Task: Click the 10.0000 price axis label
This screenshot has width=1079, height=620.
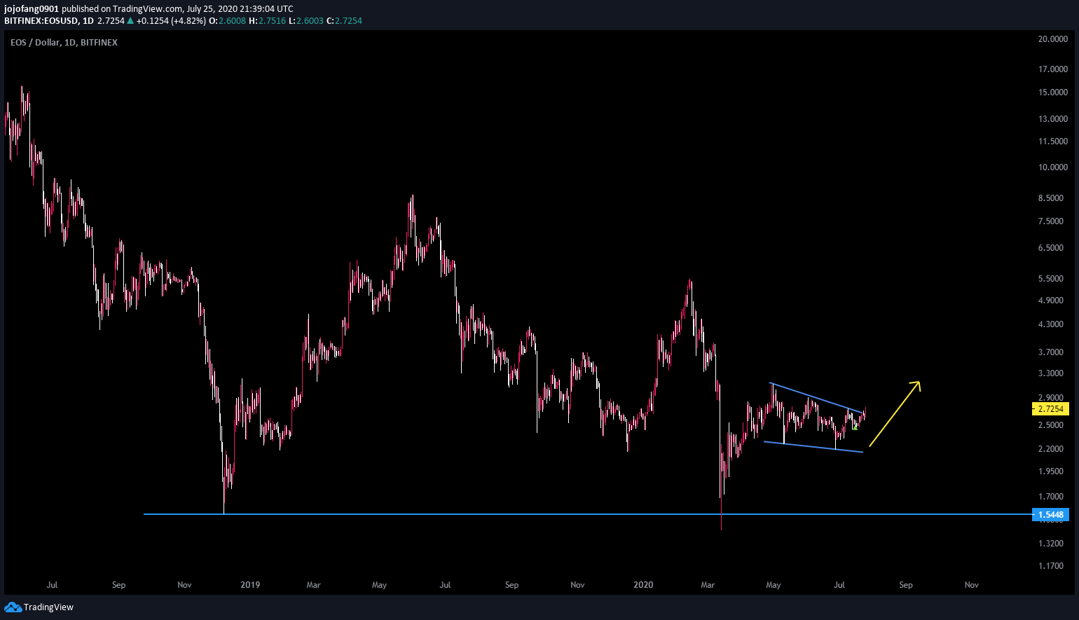Action: pos(1053,167)
